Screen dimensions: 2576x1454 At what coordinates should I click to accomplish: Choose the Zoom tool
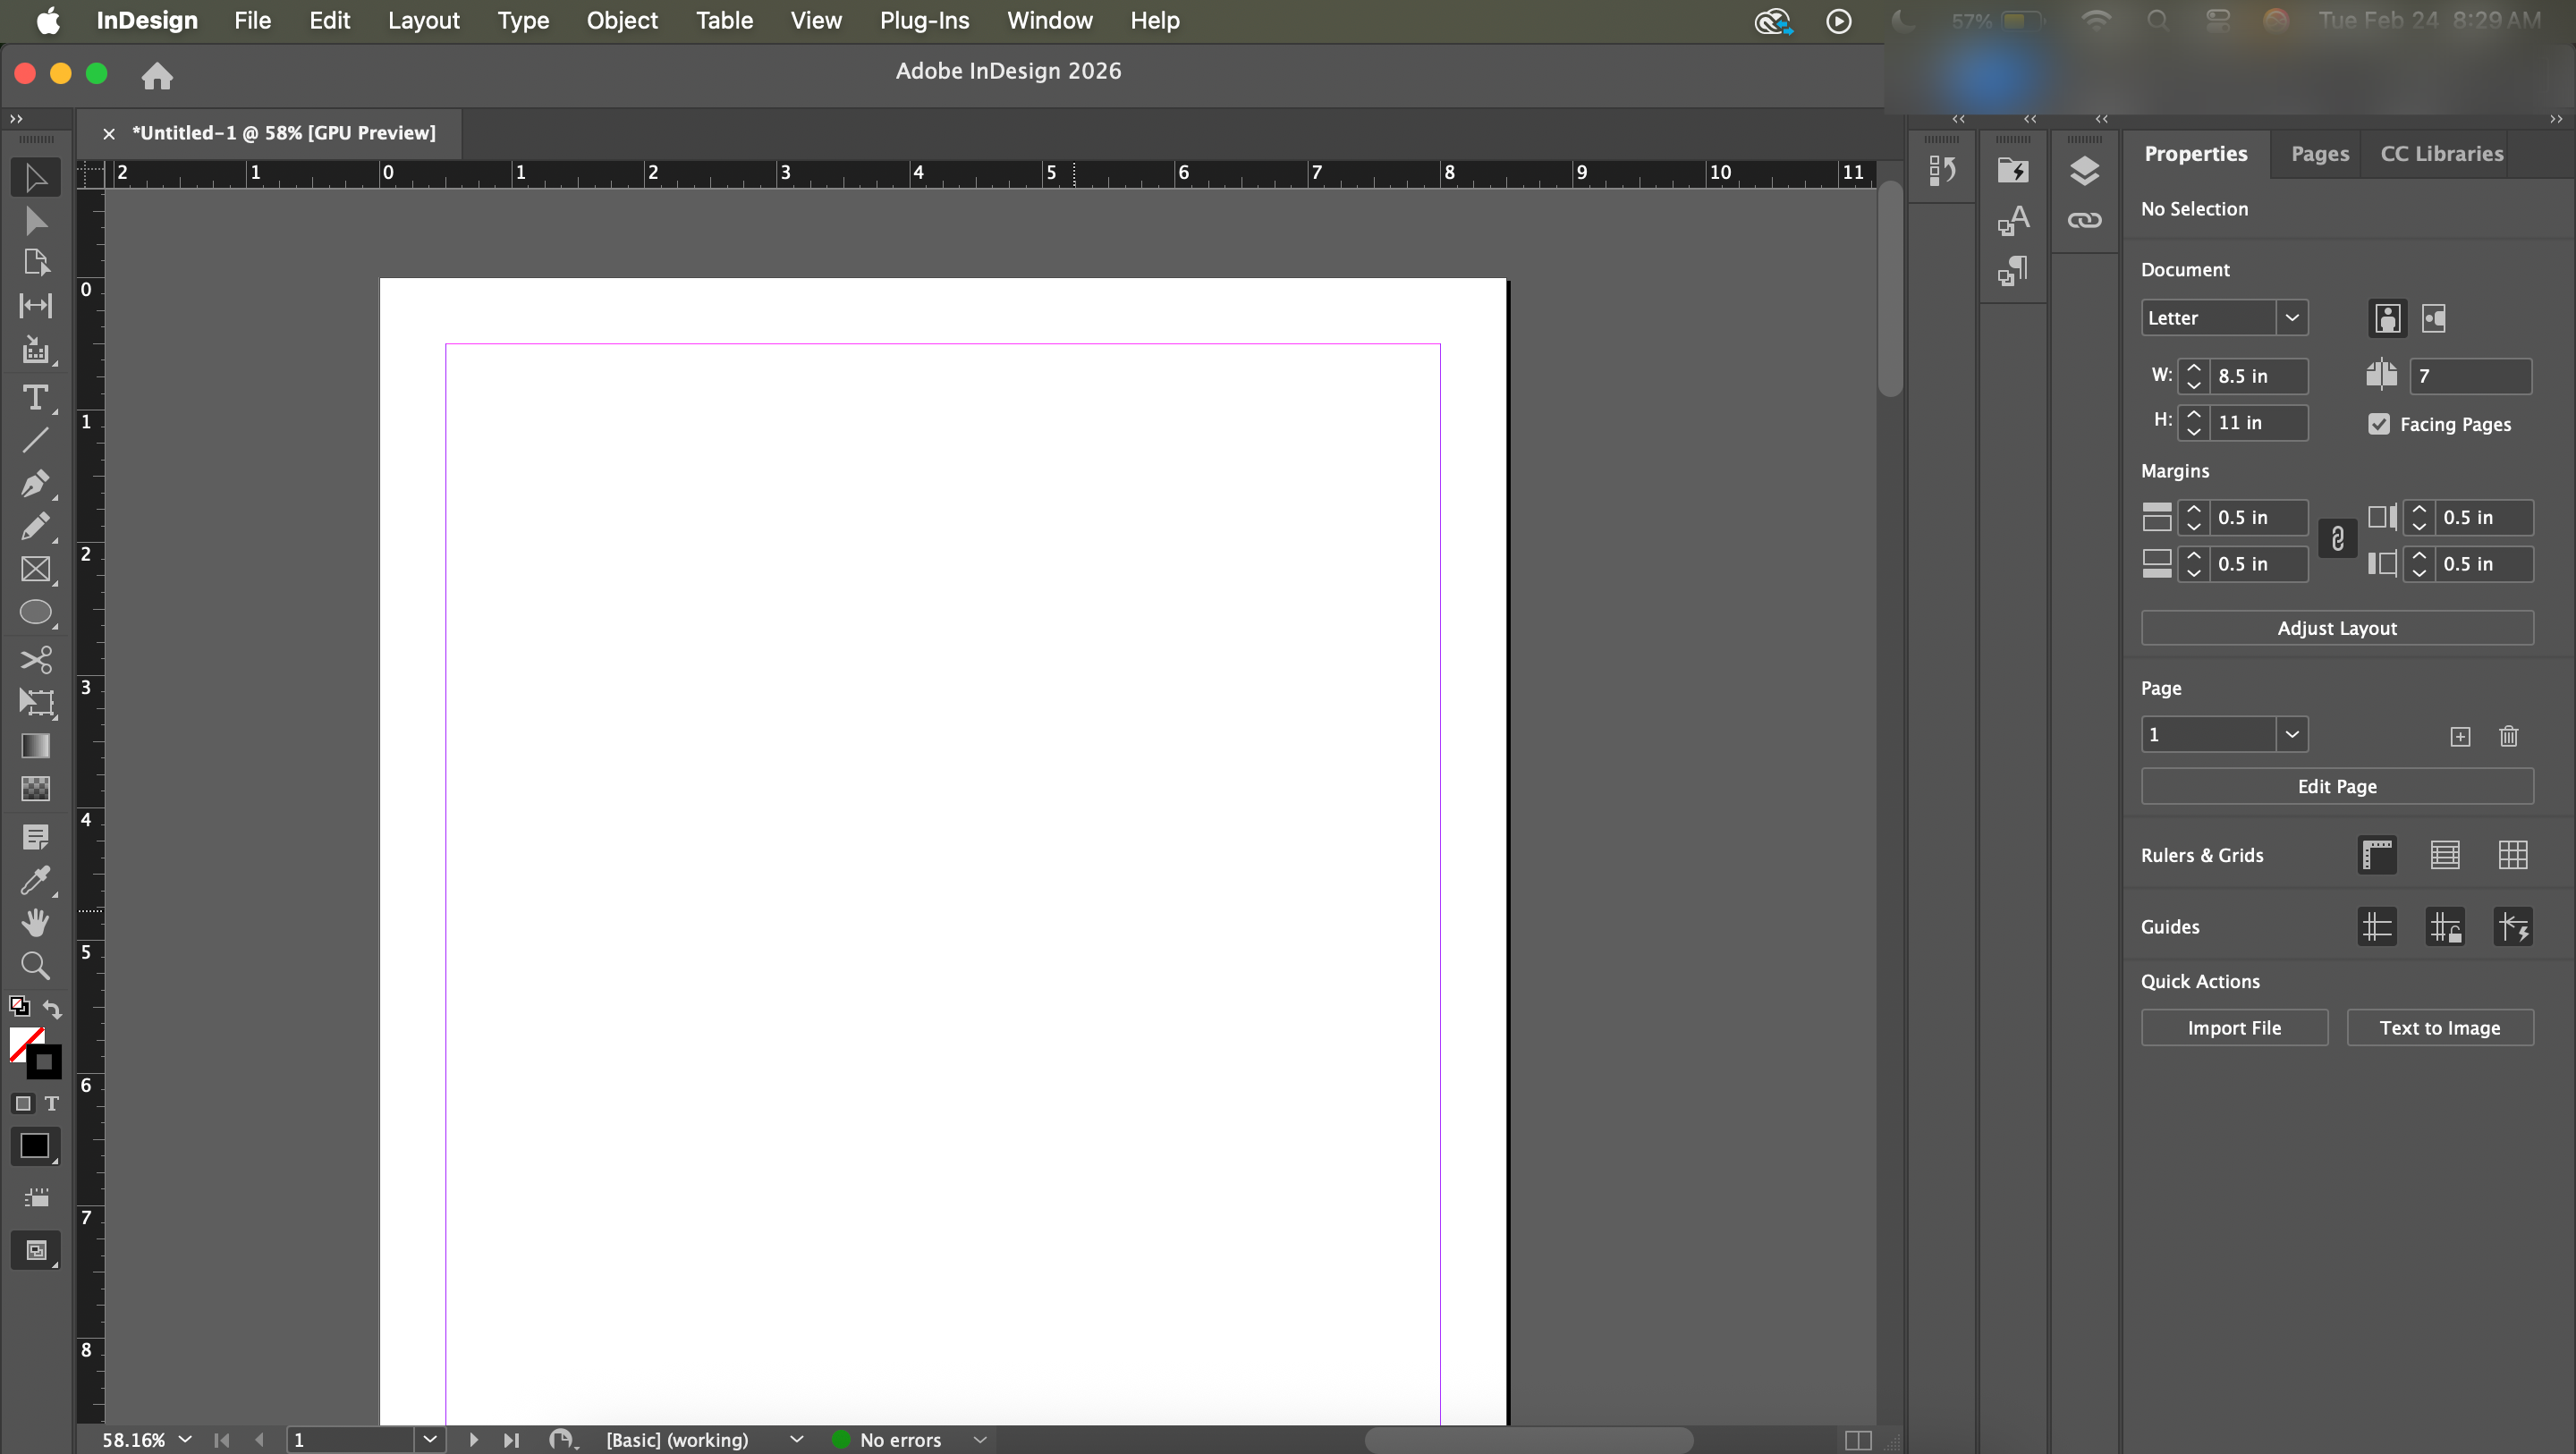click(35, 965)
